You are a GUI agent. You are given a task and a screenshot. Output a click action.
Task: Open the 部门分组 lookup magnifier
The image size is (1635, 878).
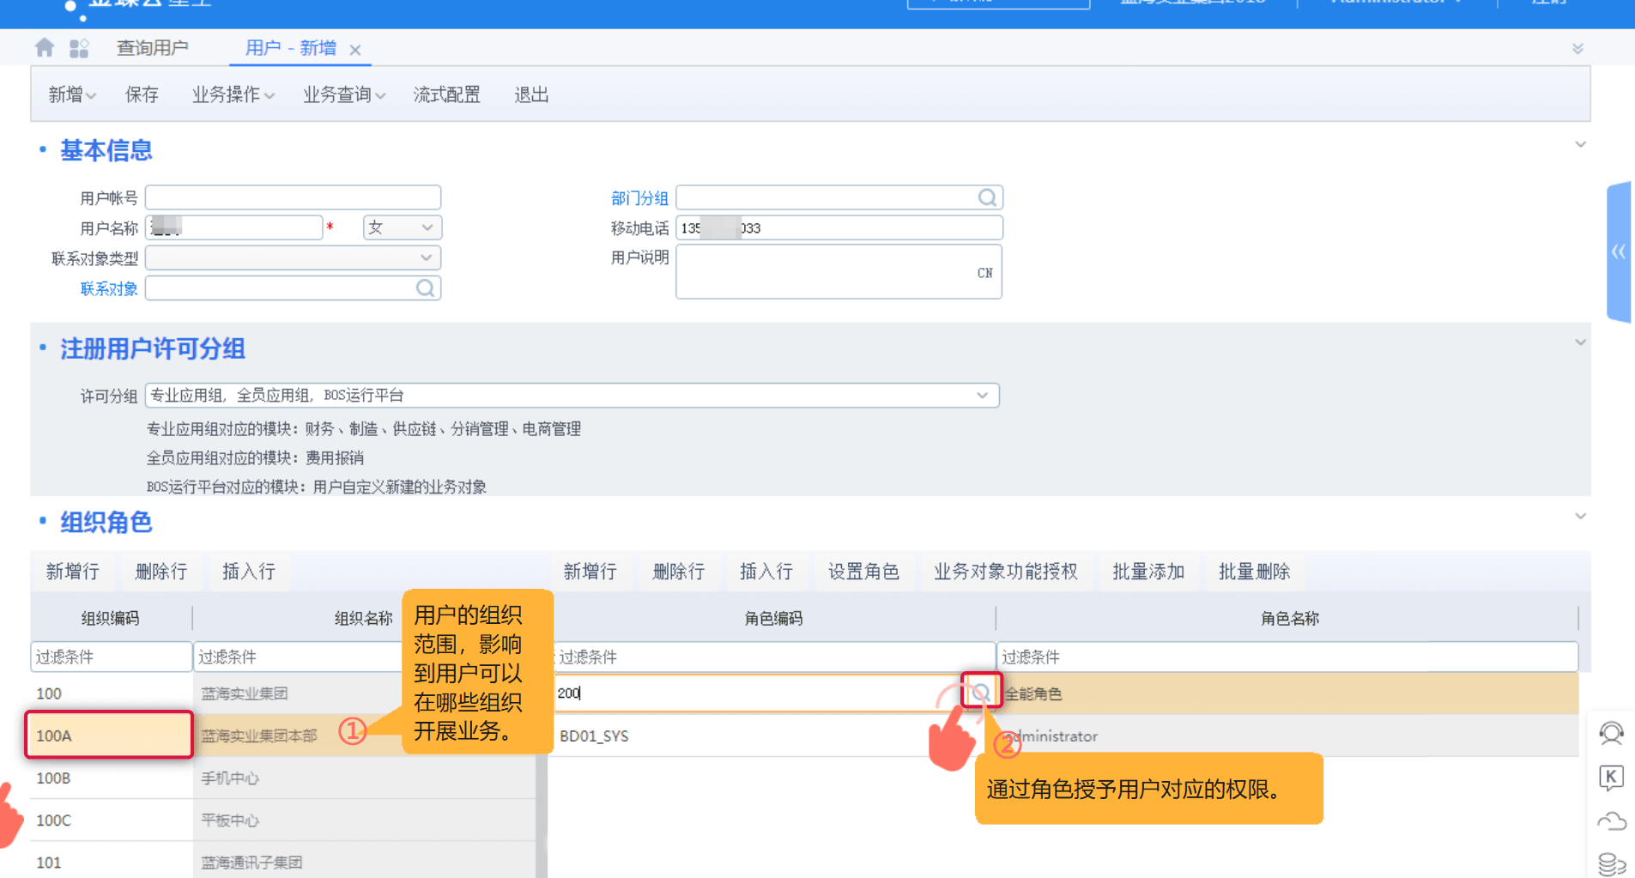coord(987,197)
